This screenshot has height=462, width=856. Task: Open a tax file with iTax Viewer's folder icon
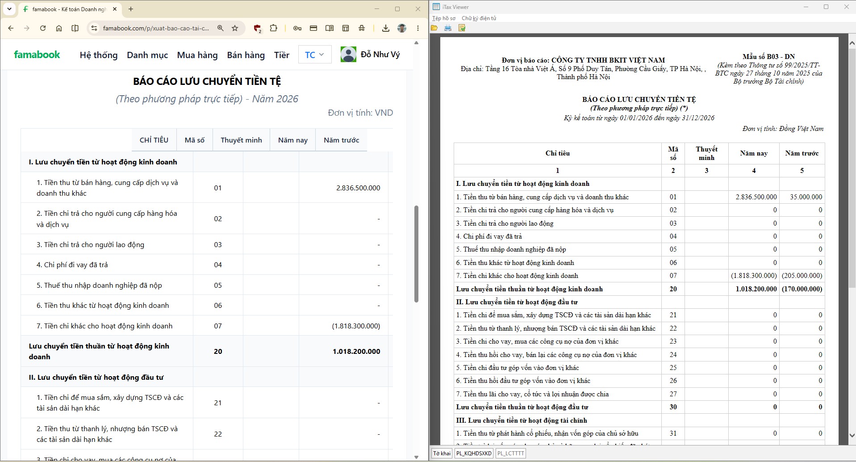pyautogui.click(x=434, y=28)
